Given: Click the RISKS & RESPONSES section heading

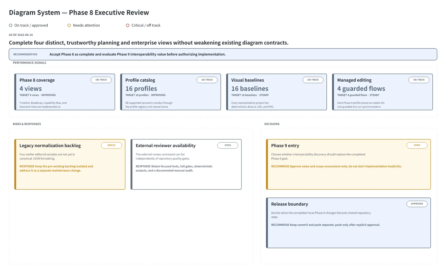Looking at the screenshot, I should click(27, 124).
